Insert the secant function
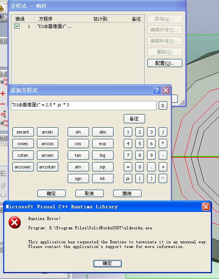The height and width of the screenshot is (279, 219). click(x=23, y=132)
